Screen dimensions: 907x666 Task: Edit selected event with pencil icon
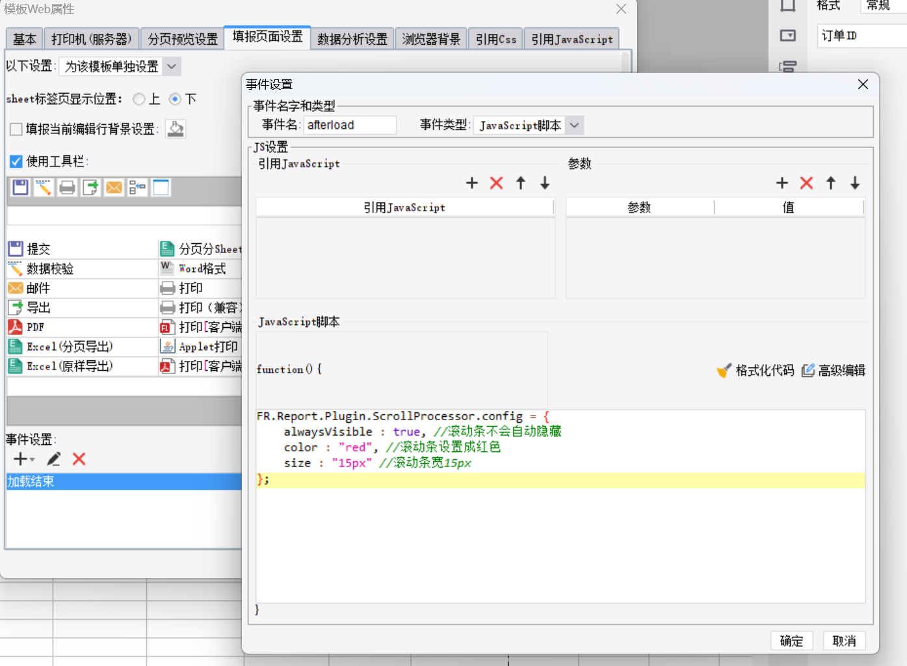point(54,459)
